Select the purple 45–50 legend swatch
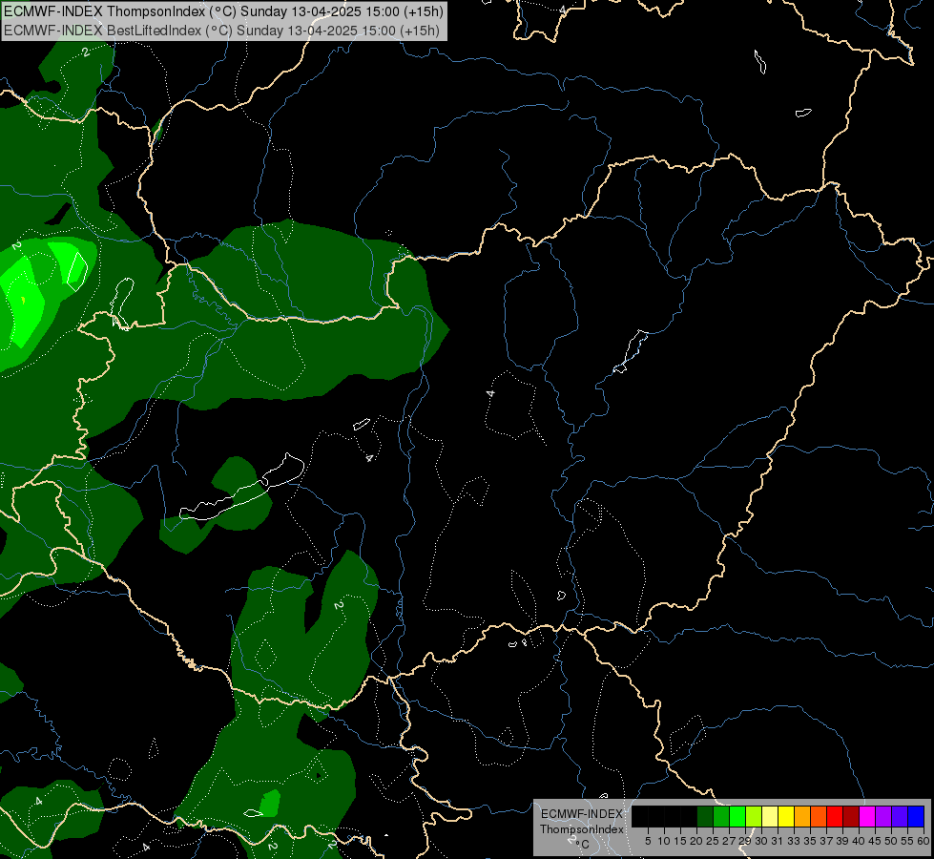Screen dimensions: 934x859 883,816
